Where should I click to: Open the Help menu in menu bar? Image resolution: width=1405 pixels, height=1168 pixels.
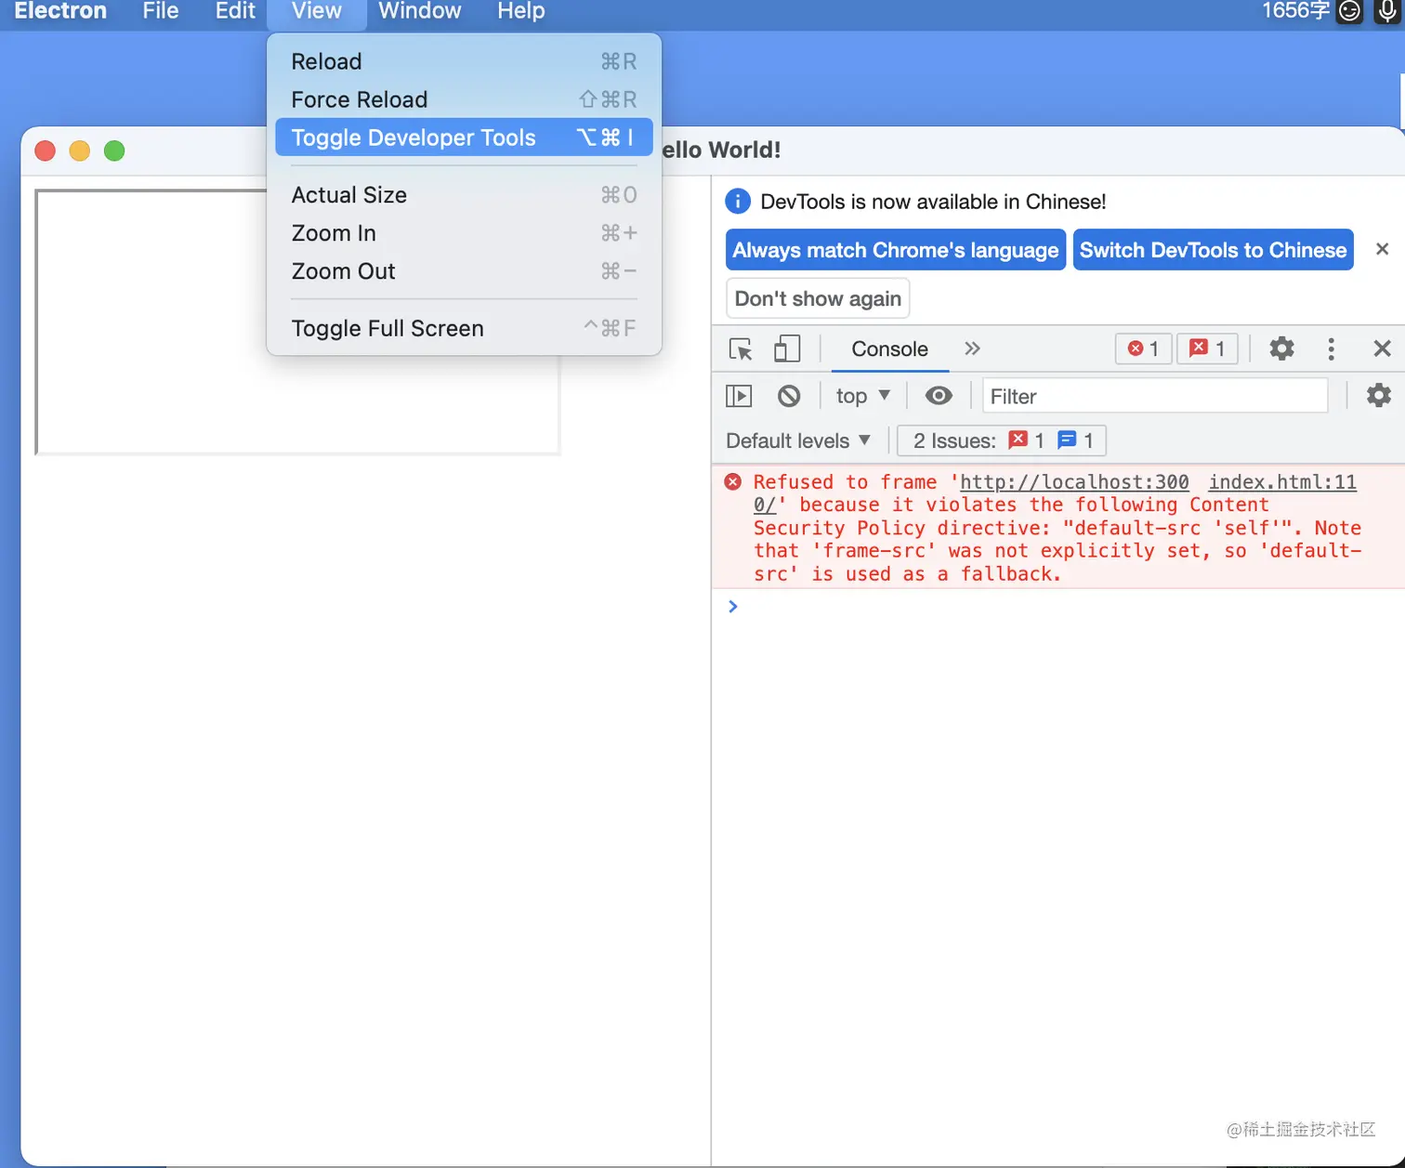pyautogui.click(x=521, y=11)
